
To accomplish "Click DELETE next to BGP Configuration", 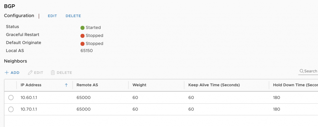I will tap(73, 16).
